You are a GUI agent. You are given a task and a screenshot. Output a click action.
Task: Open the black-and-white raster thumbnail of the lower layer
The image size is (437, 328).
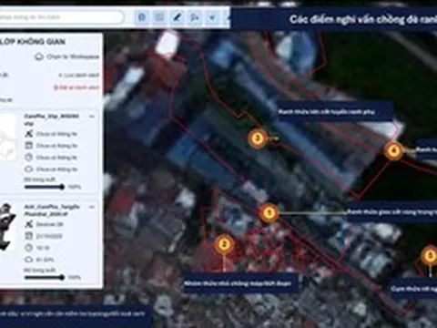click(x=7, y=227)
